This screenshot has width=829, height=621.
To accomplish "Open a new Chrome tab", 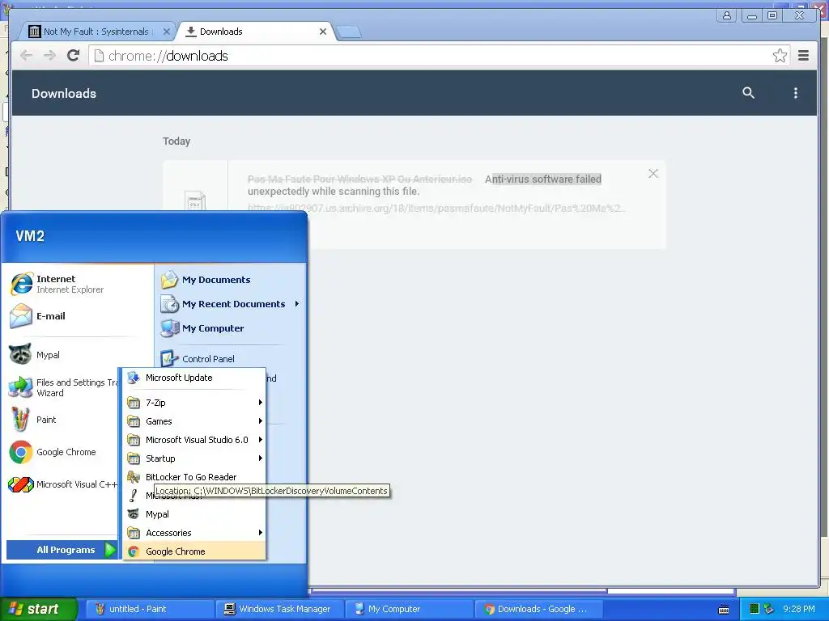I will click(349, 32).
